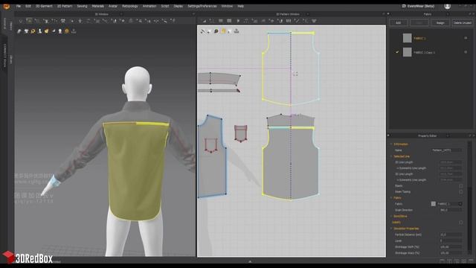This screenshot has width=476, height=268.
Task: Collapse the Selected Line section
Action: (391, 156)
